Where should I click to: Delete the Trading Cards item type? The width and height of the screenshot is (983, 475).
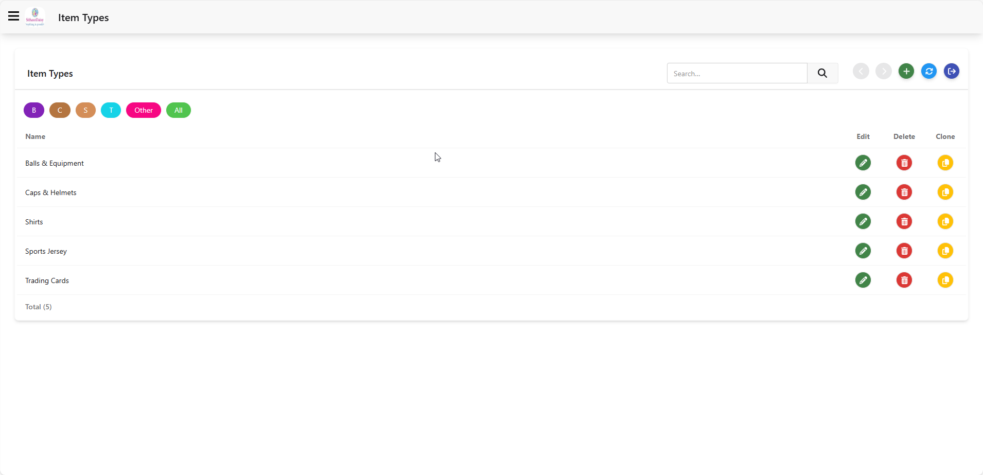point(904,280)
